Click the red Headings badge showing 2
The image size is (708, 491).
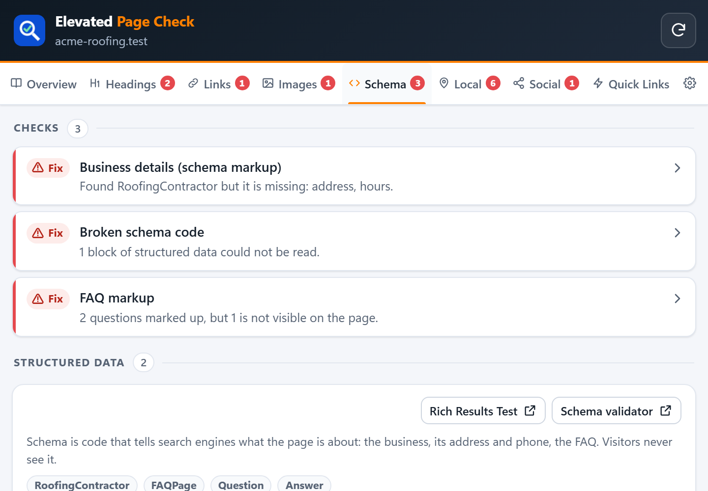point(168,83)
